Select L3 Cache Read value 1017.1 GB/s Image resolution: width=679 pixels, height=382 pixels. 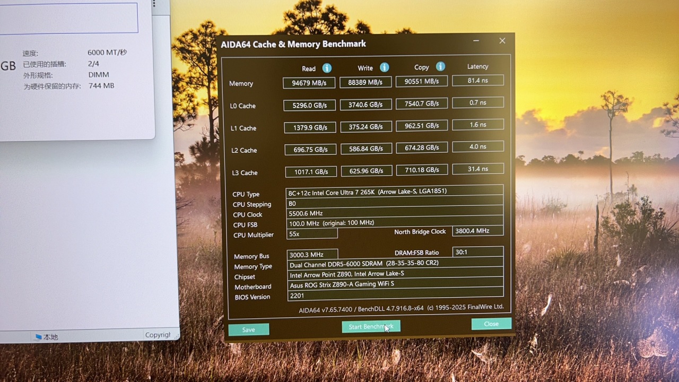(311, 172)
